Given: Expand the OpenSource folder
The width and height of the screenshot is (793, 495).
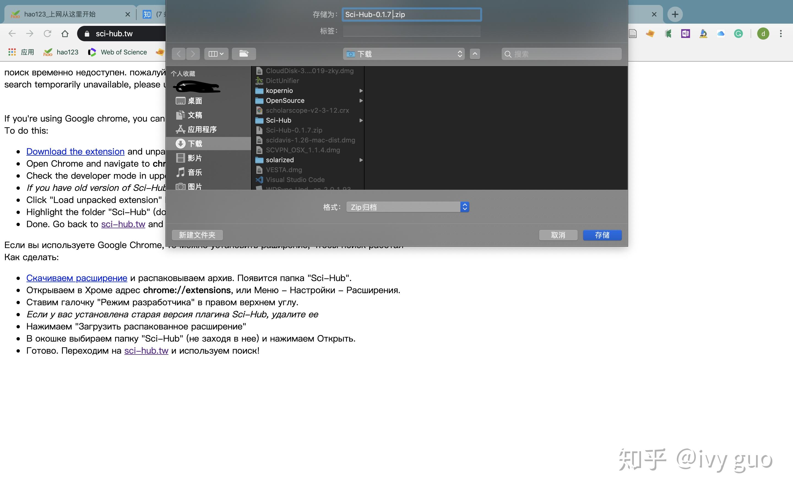Looking at the screenshot, I should [x=361, y=100].
